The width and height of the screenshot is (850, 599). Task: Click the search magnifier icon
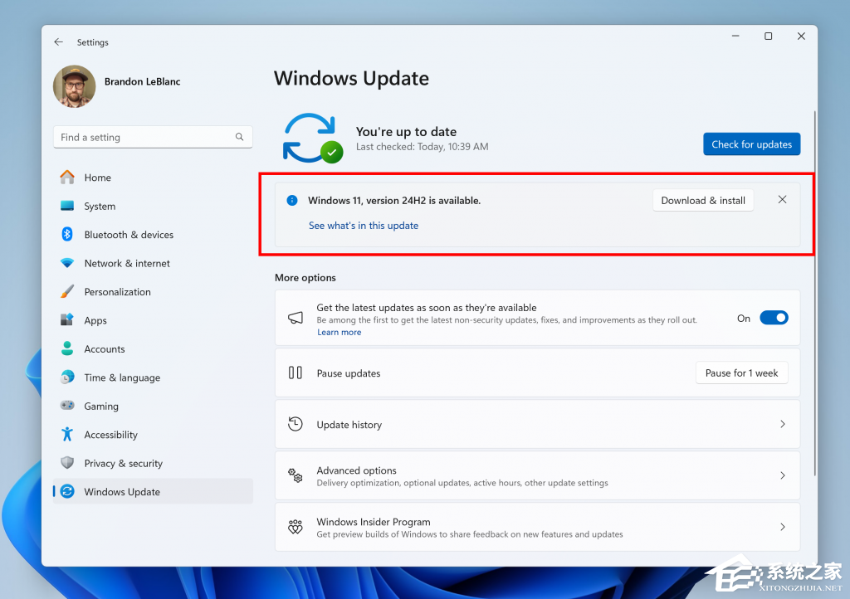tap(239, 137)
